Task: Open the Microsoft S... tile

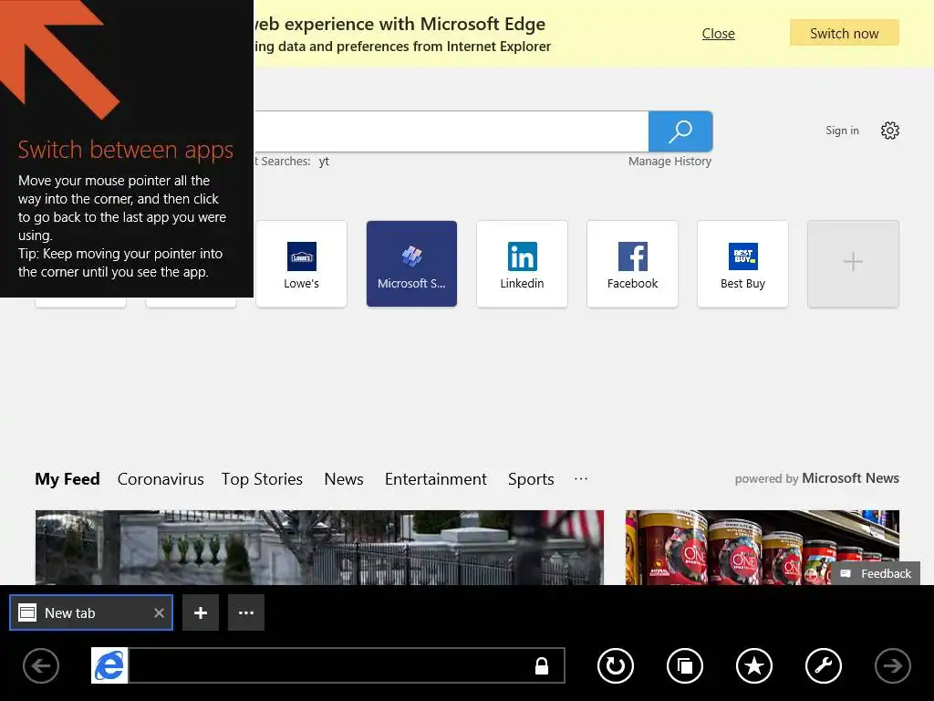Action: pos(411,264)
